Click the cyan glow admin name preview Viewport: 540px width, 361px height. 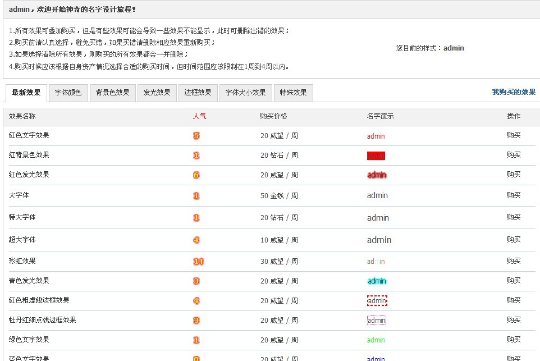coord(377,281)
